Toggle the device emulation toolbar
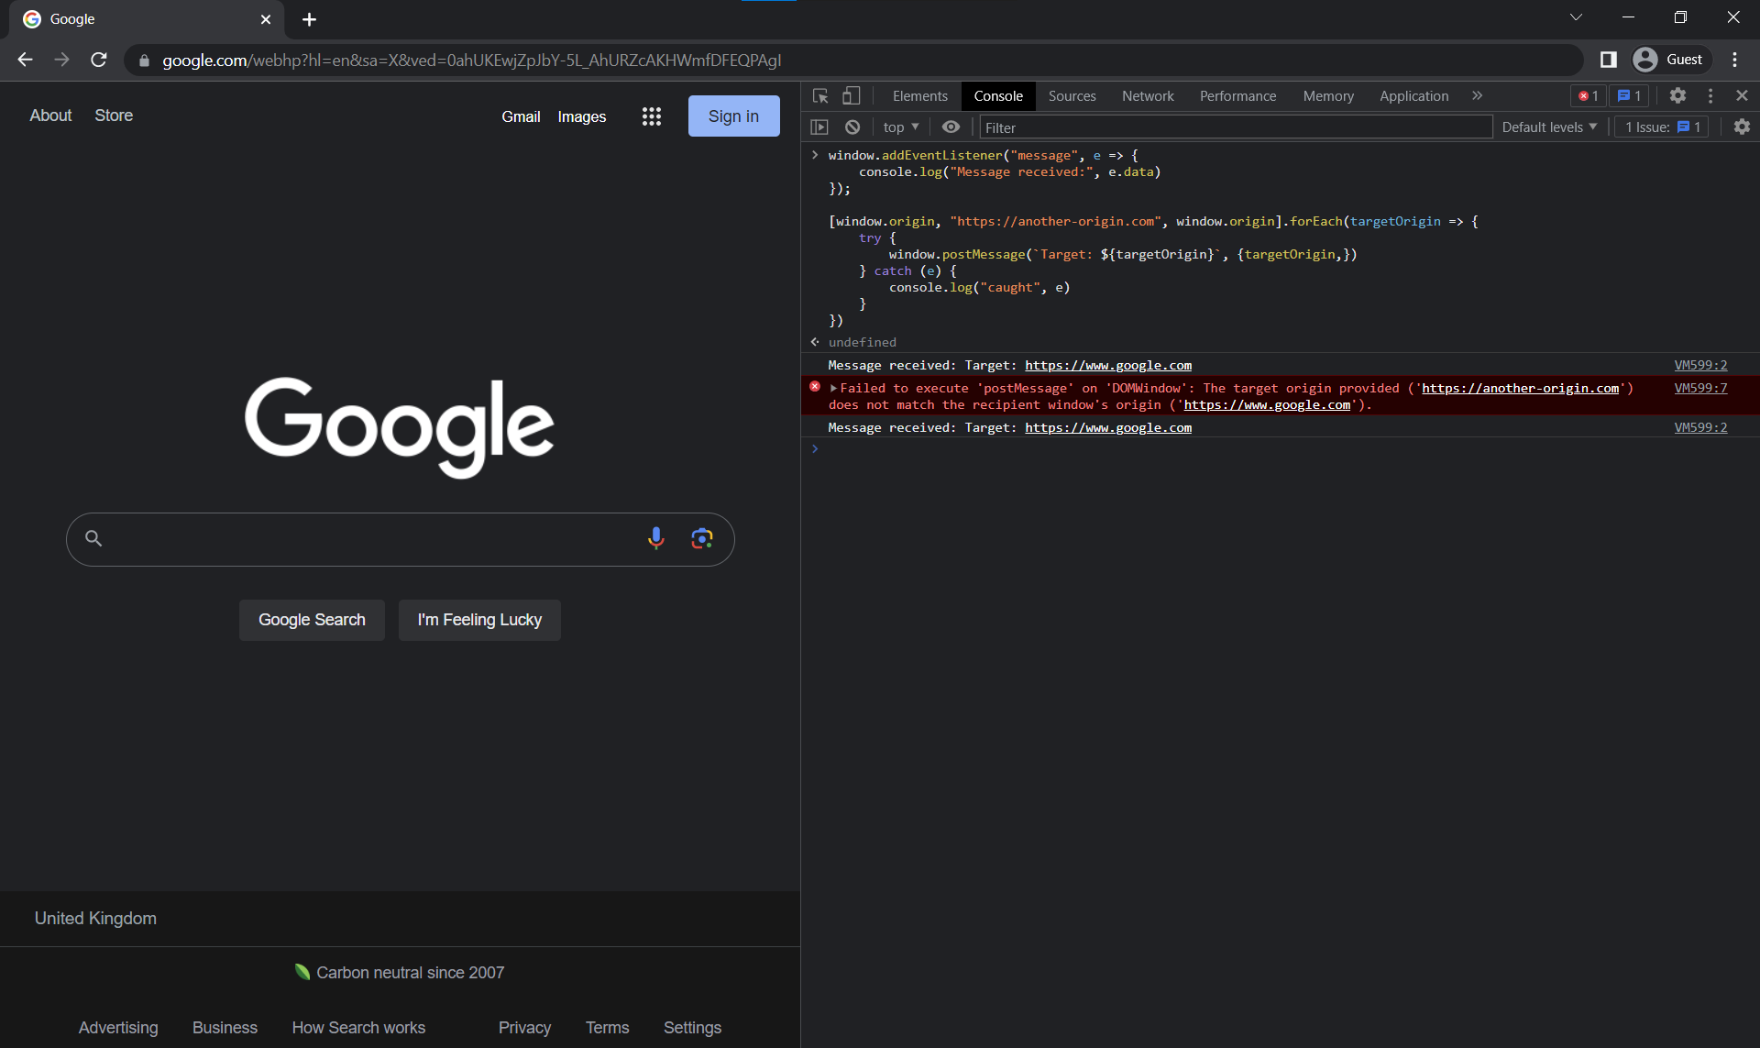Image resolution: width=1760 pixels, height=1048 pixels. pos(851,95)
